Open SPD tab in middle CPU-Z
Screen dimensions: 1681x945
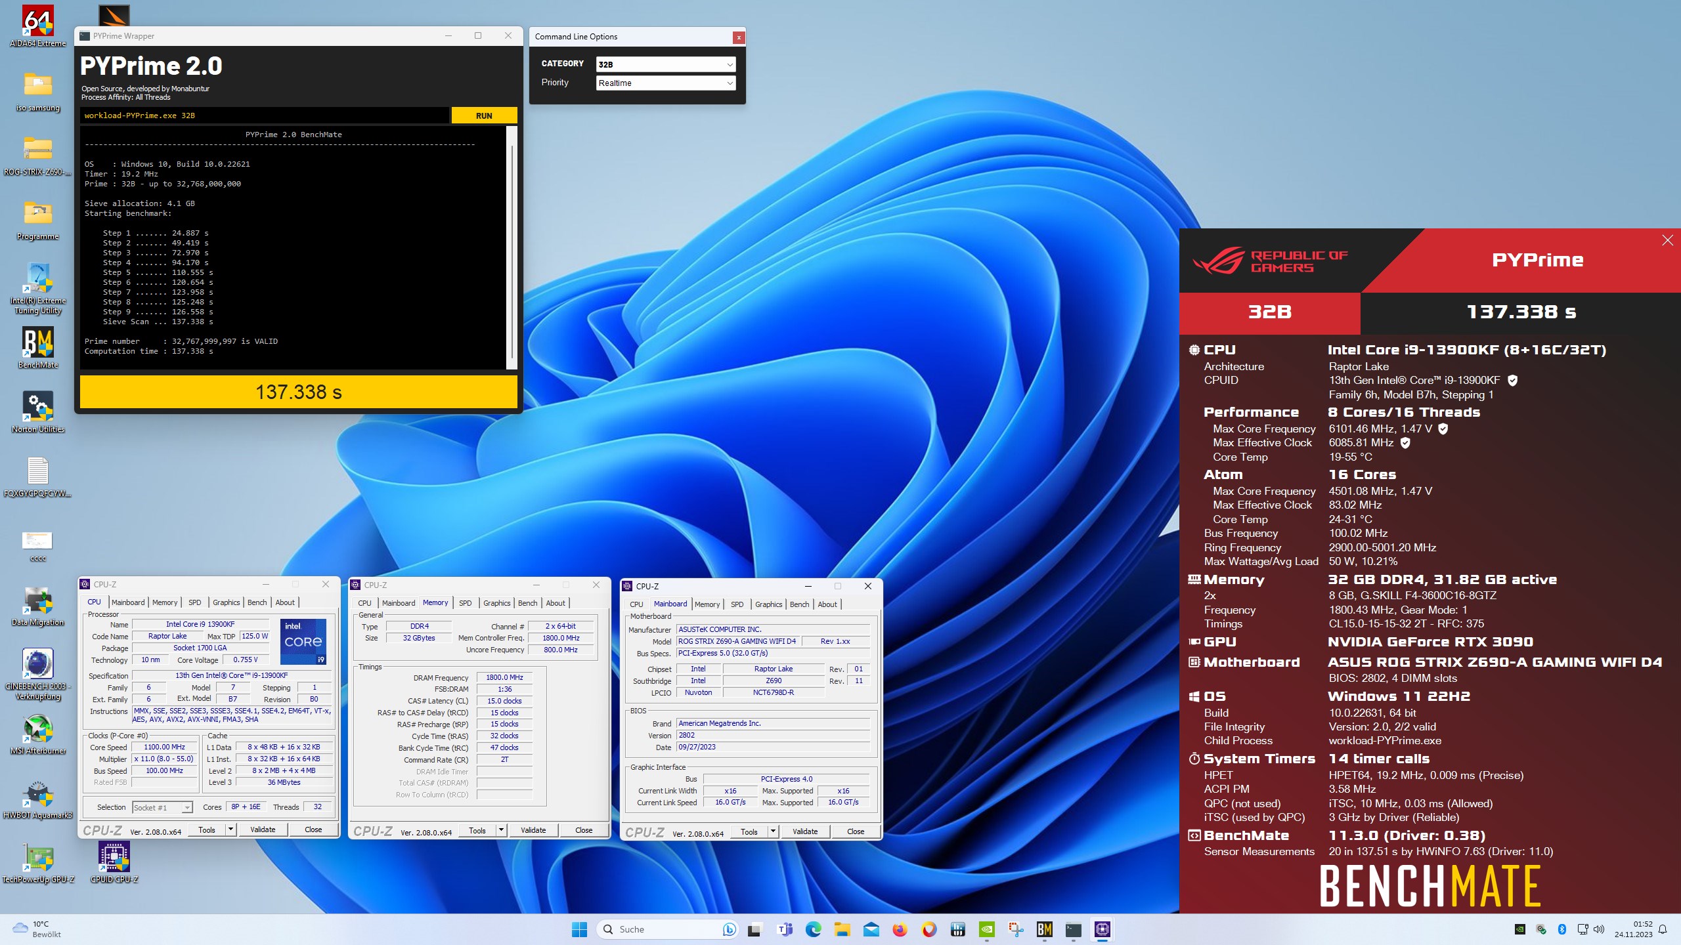465,603
